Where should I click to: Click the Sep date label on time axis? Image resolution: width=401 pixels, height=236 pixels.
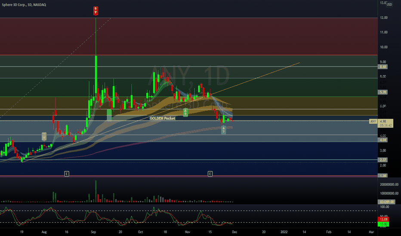tap(93, 232)
